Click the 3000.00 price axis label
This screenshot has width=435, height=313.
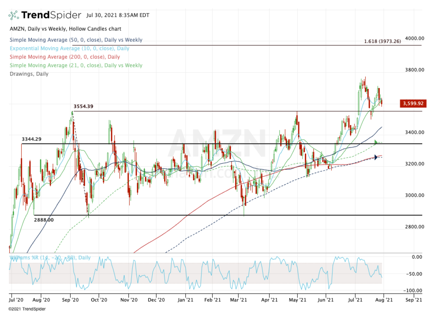pyautogui.click(x=415, y=195)
